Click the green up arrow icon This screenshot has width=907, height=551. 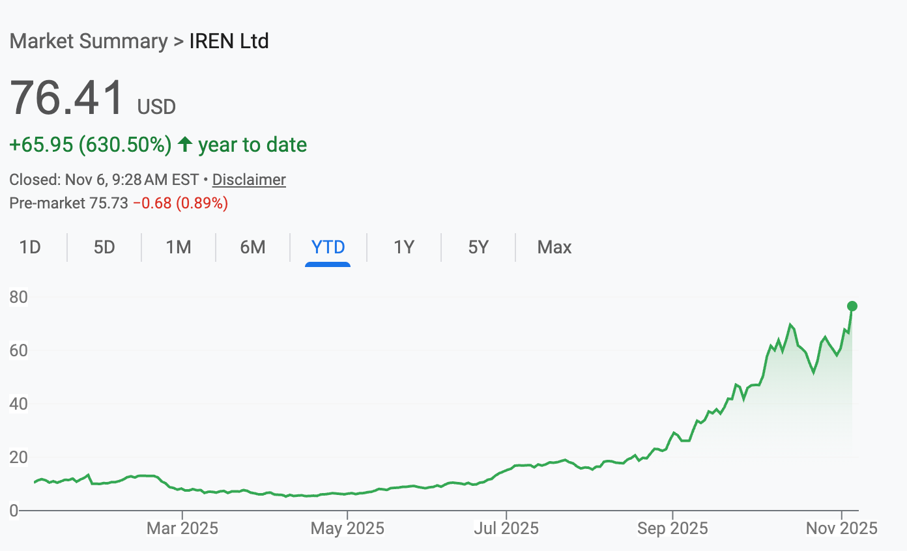pos(185,145)
